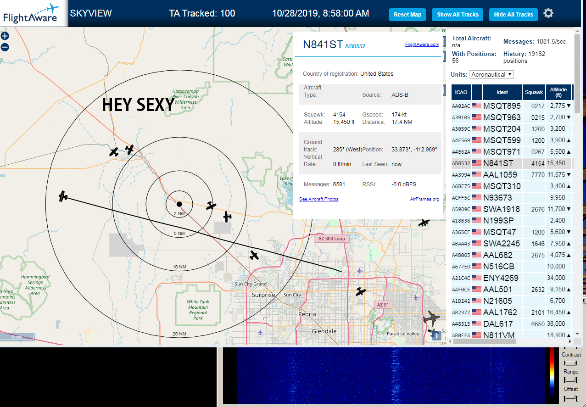Sort table by ICAO column header
The image size is (586, 407).
tap(461, 92)
